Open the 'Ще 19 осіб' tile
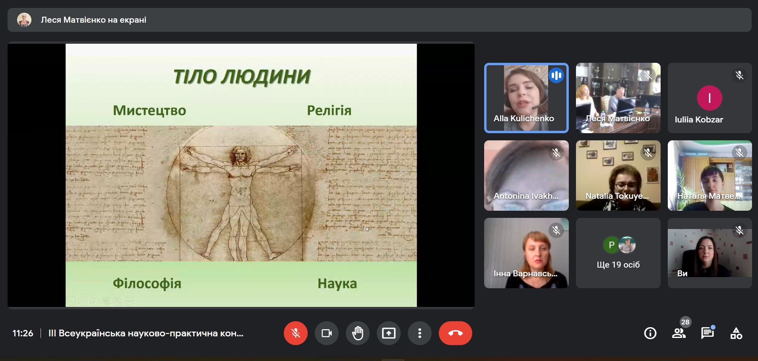The height and width of the screenshot is (361, 758). [x=618, y=253]
